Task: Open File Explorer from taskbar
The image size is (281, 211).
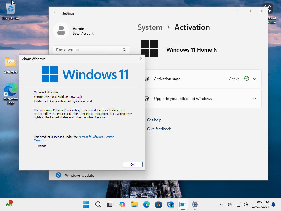Action: [134, 204]
